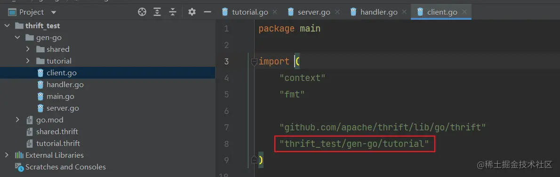The width and height of the screenshot is (560, 177).
Task: Open server.go from project tree
Action: (63, 108)
